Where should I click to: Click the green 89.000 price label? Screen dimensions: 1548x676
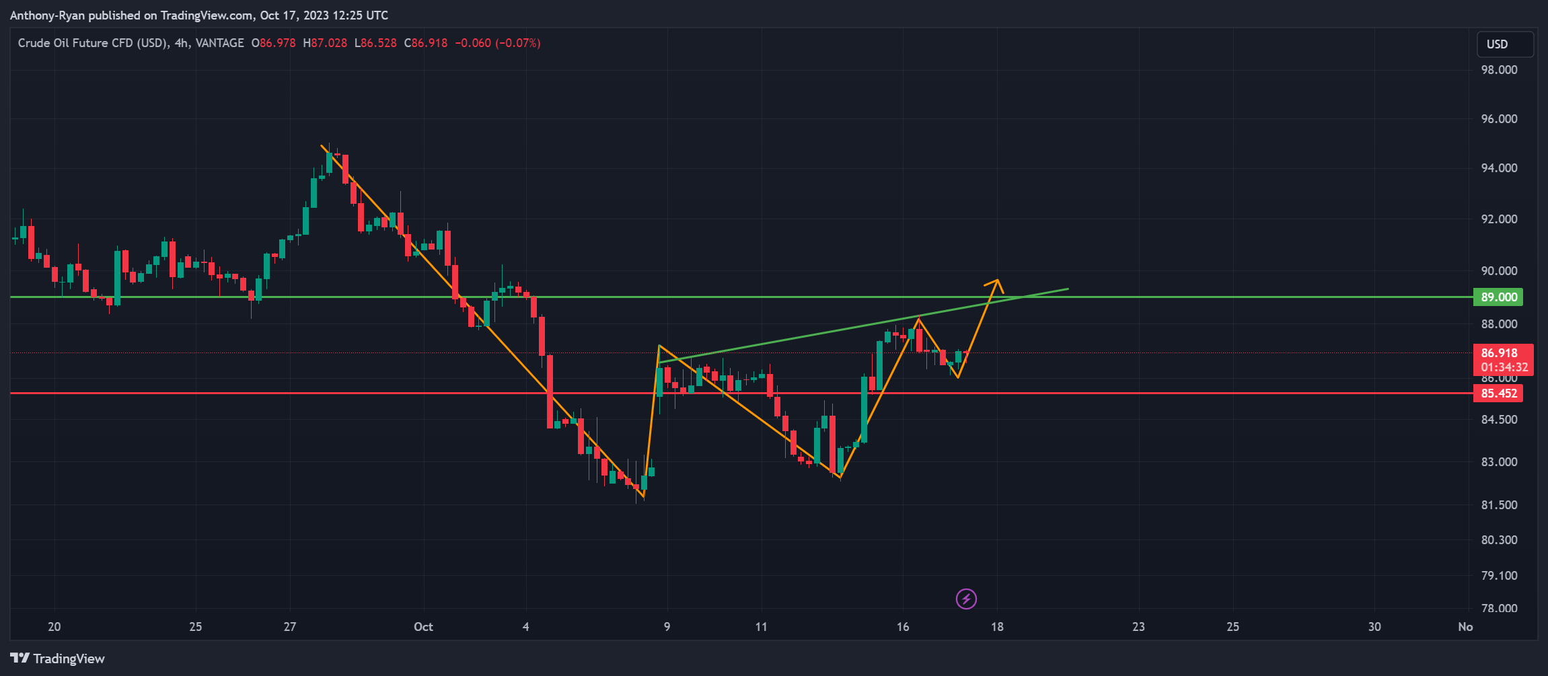[1498, 297]
